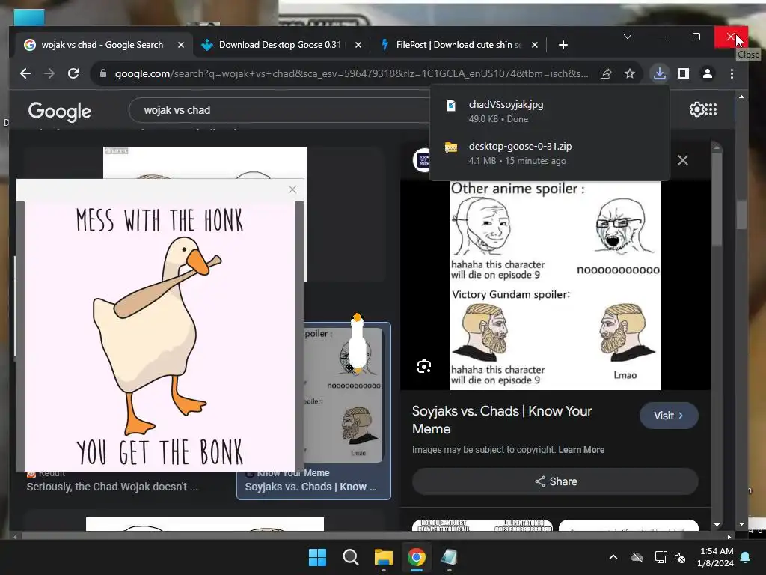Toggle the Chrome downloads icon
766x575 pixels.
click(x=660, y=73)
